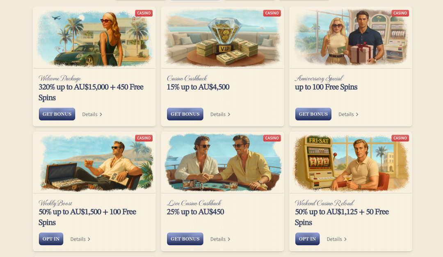Opt in to Weekend Casino Reload

[x=307, y=239]
